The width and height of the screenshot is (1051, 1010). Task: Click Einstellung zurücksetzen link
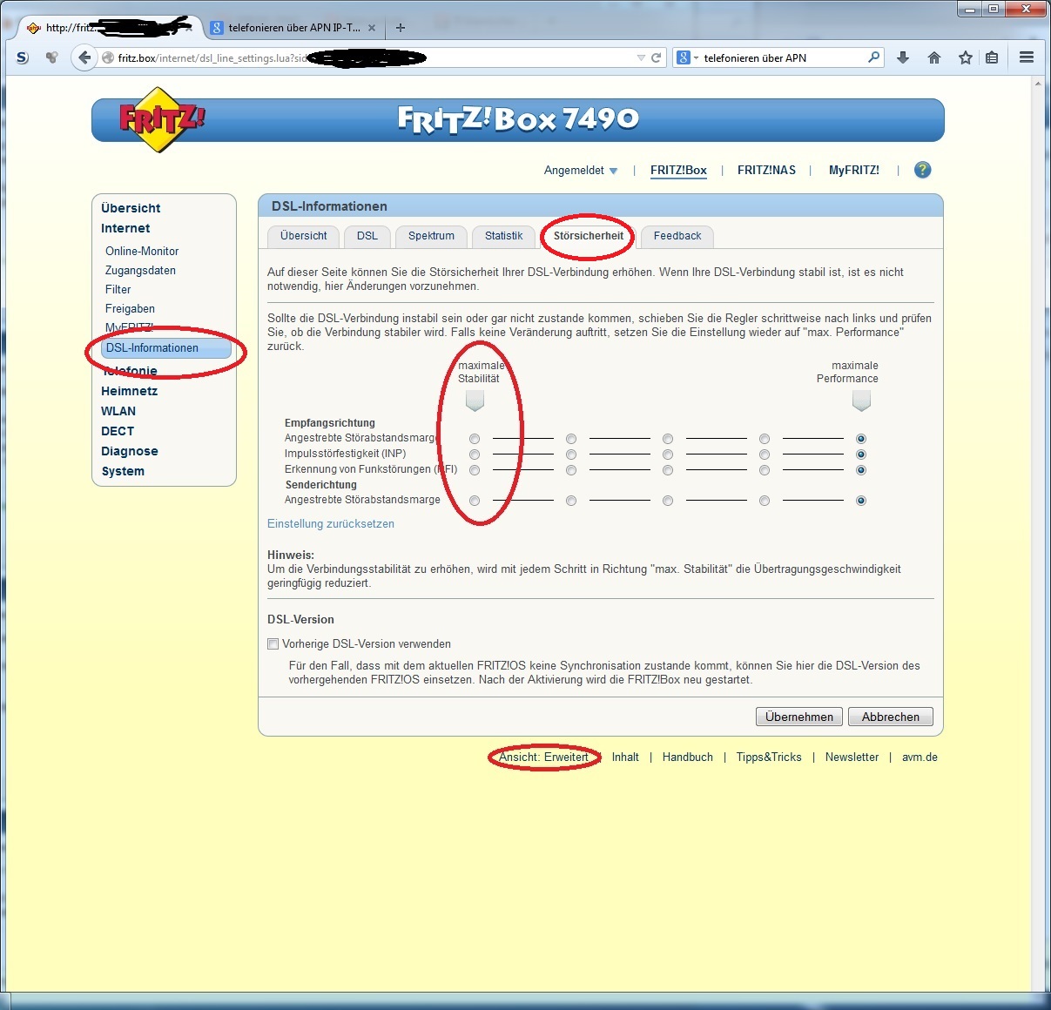pyautogui.click(x=331, y=524)
